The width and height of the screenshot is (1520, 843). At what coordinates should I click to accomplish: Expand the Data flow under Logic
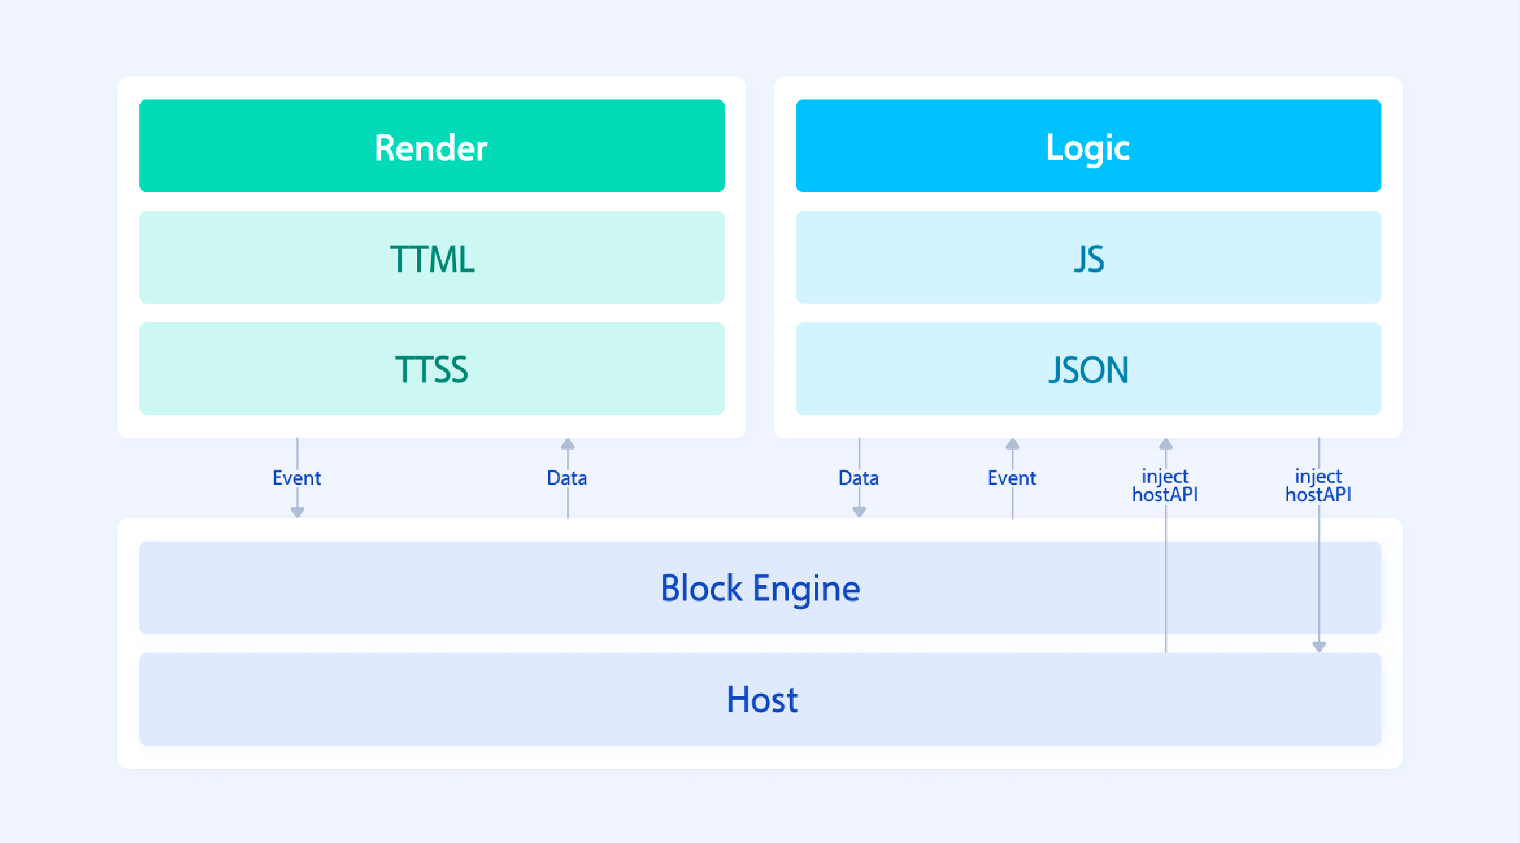pyautogui.click(x=858, y=478)
